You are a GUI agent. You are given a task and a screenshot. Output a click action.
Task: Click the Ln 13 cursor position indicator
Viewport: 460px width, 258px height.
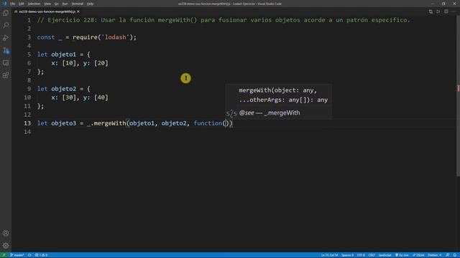click(x=329, y=255)
